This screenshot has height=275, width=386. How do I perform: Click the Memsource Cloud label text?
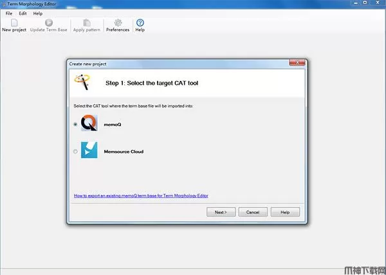(x=124, y=152)
